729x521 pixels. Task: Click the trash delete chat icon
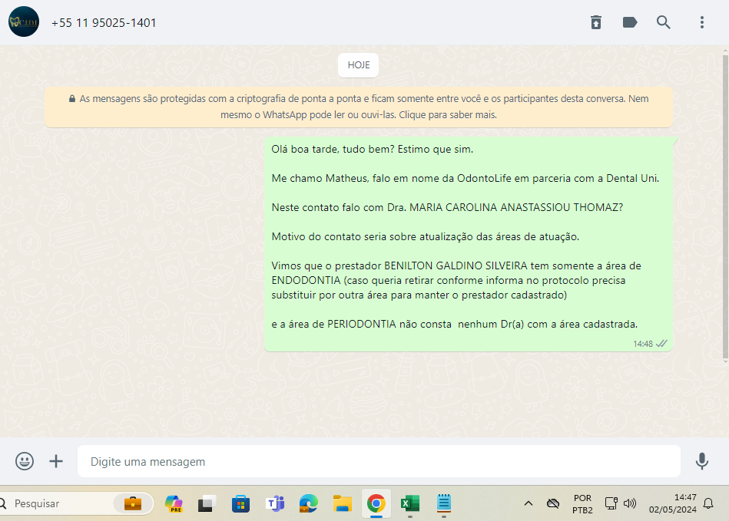click(x=596, y=22)
